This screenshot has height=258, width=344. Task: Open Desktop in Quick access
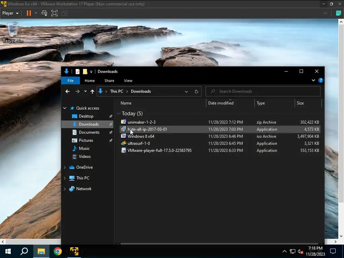tap(86, 116)
